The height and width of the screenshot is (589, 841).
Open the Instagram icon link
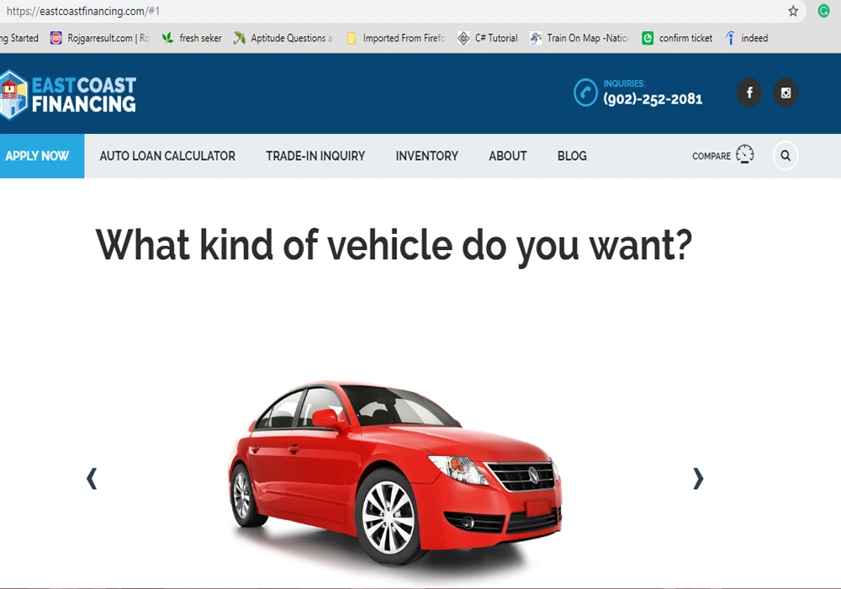coord(785,93)
